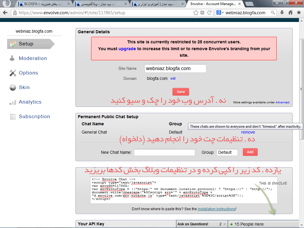Close the BLOGFA tab

[69, 4]
